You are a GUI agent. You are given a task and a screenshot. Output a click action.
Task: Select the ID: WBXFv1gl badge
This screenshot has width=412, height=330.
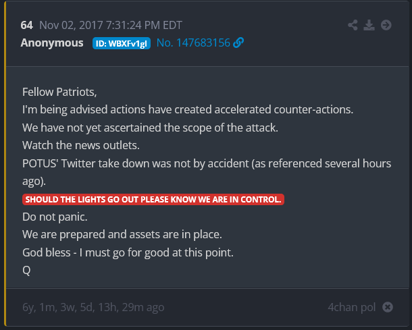tap(122, 43)
